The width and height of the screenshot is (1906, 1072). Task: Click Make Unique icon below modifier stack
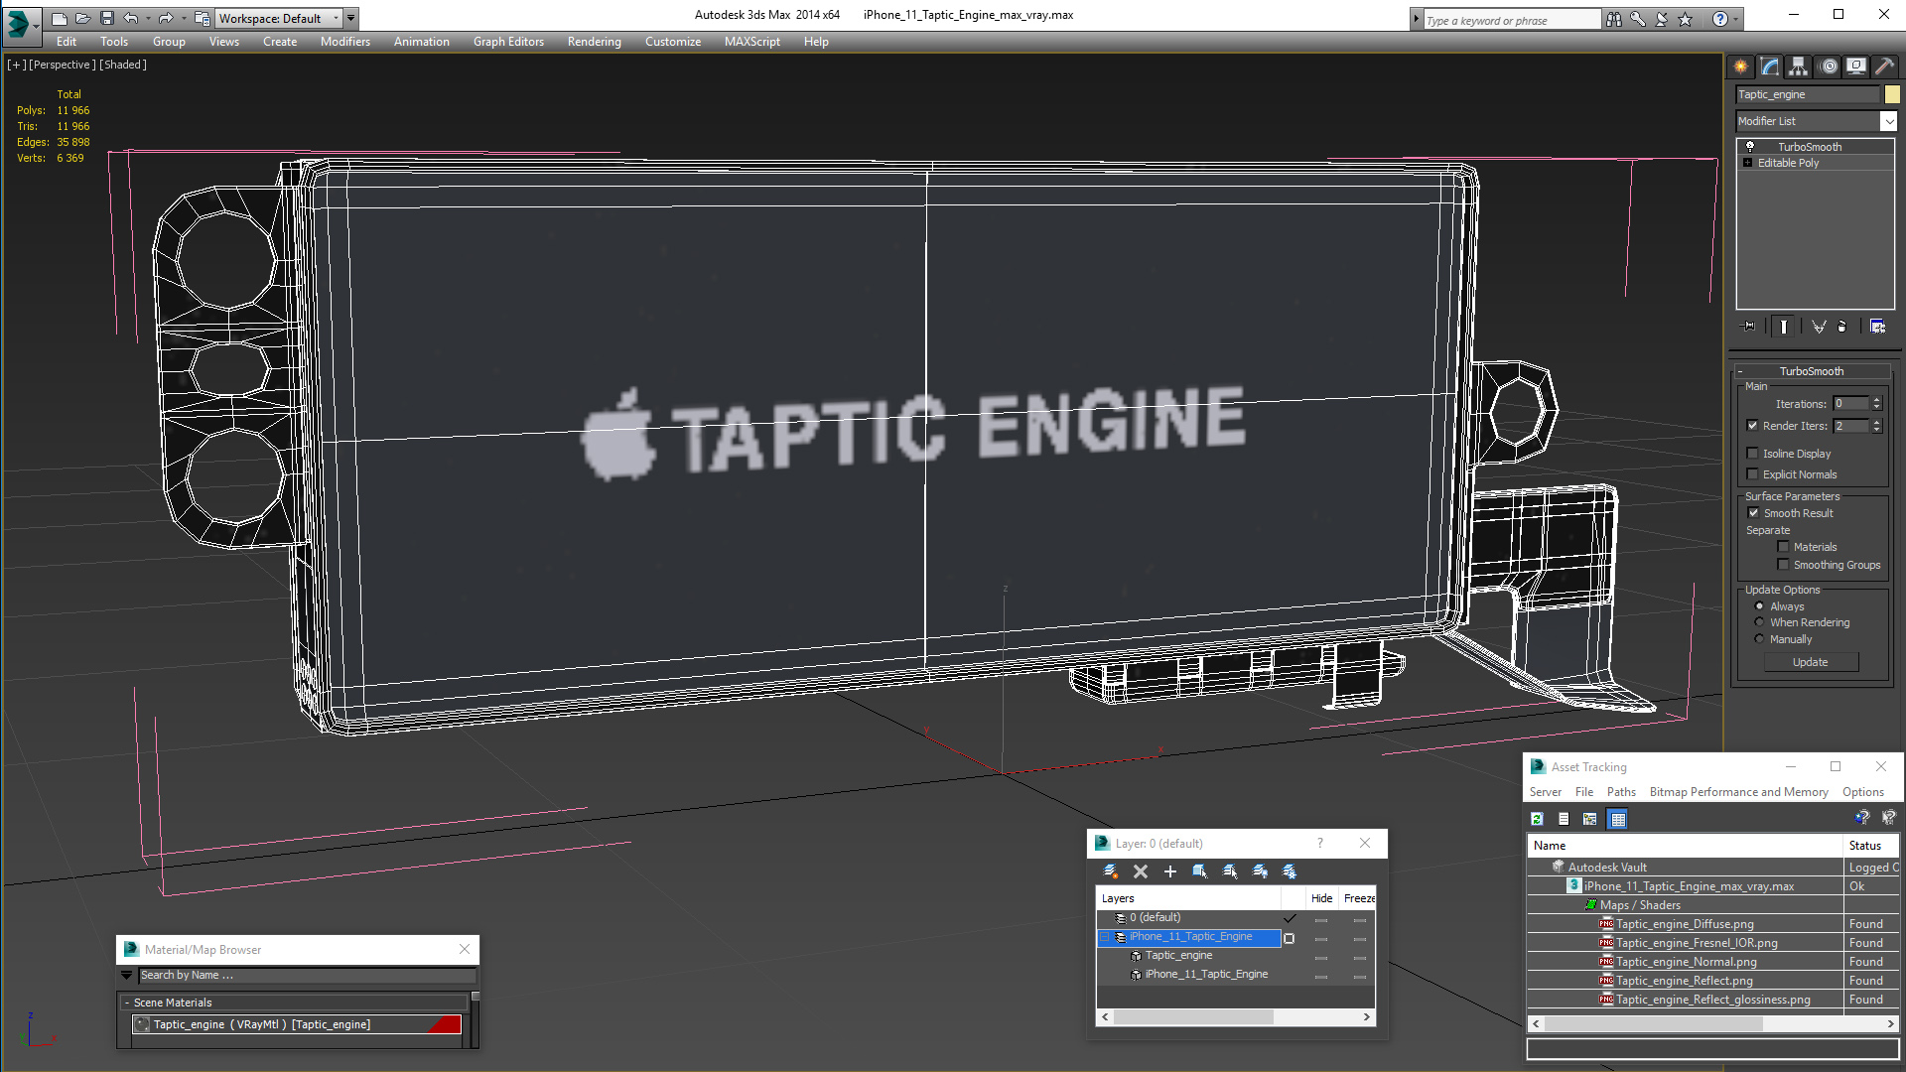point(1819,327)
